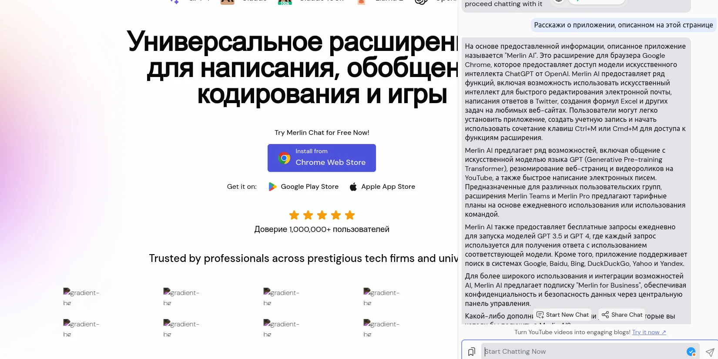Open saved prompts via bookmark icon in chat box
This screenshot has height=359, width=718.
click(x=471, y=352)
